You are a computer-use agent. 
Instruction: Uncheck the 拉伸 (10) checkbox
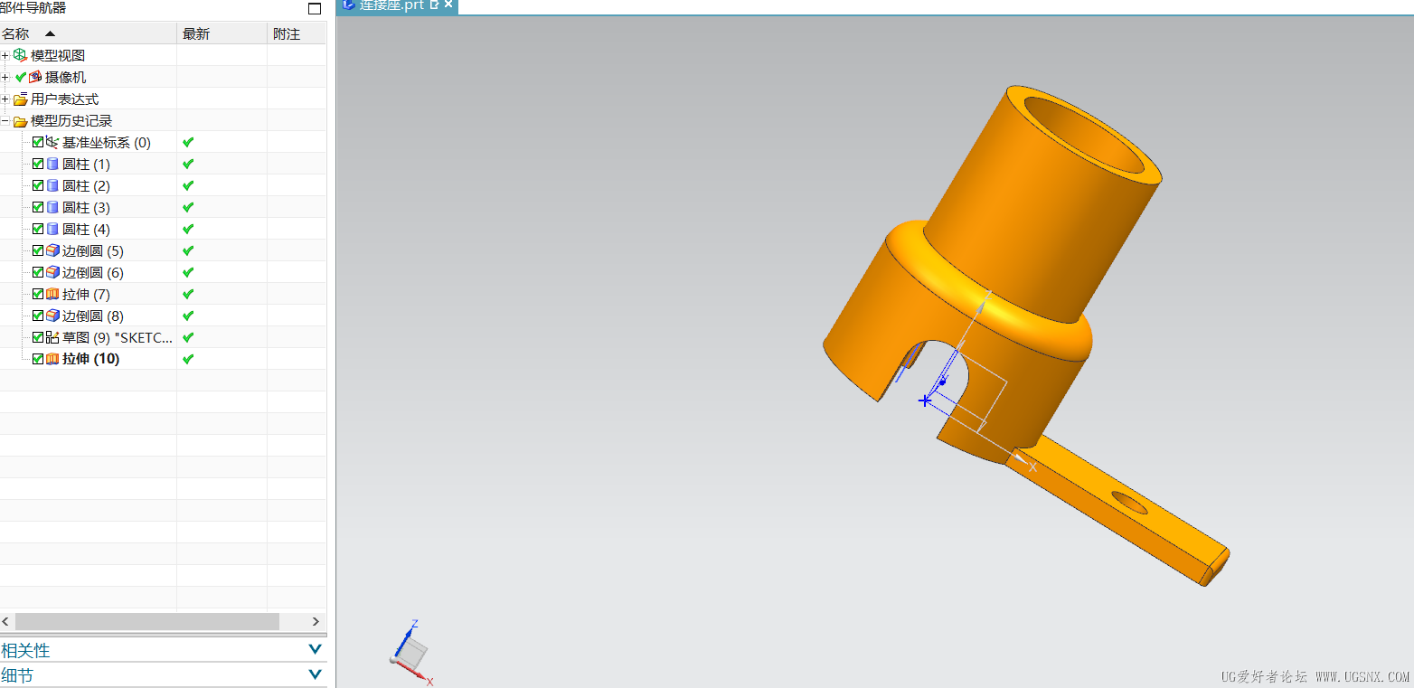click(x=38, y=359)
